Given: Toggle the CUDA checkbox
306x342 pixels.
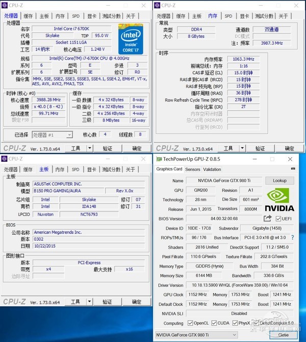Looking at the screenshot, I should click(214, 323).
